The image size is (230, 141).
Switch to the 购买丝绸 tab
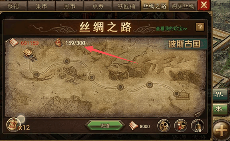183,6
